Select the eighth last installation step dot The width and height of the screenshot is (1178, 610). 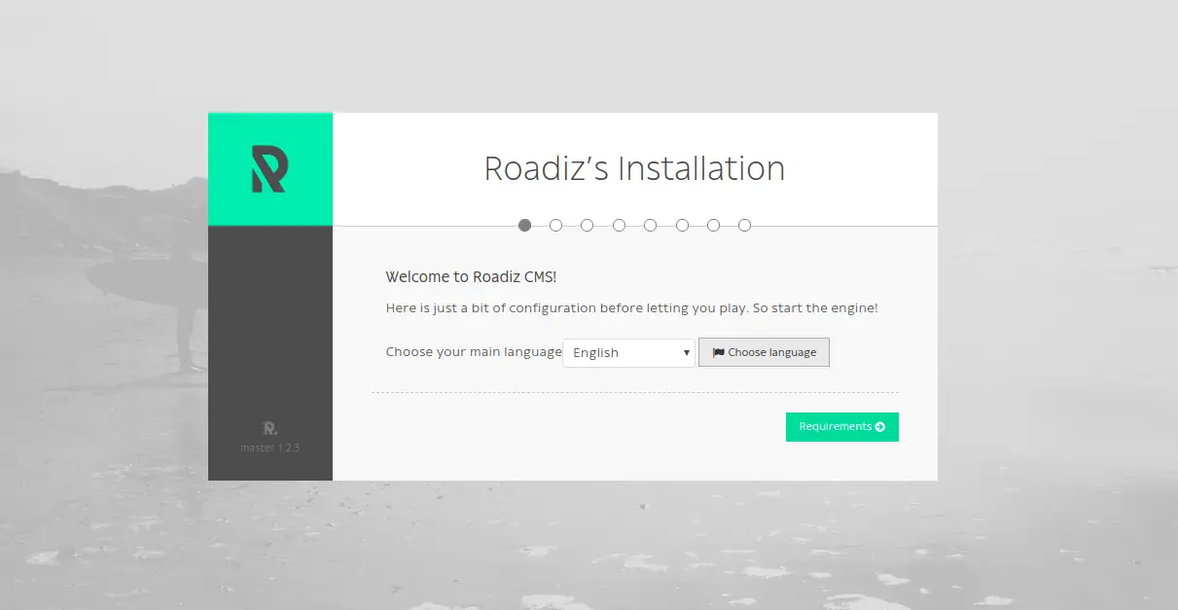pos(745,225)
